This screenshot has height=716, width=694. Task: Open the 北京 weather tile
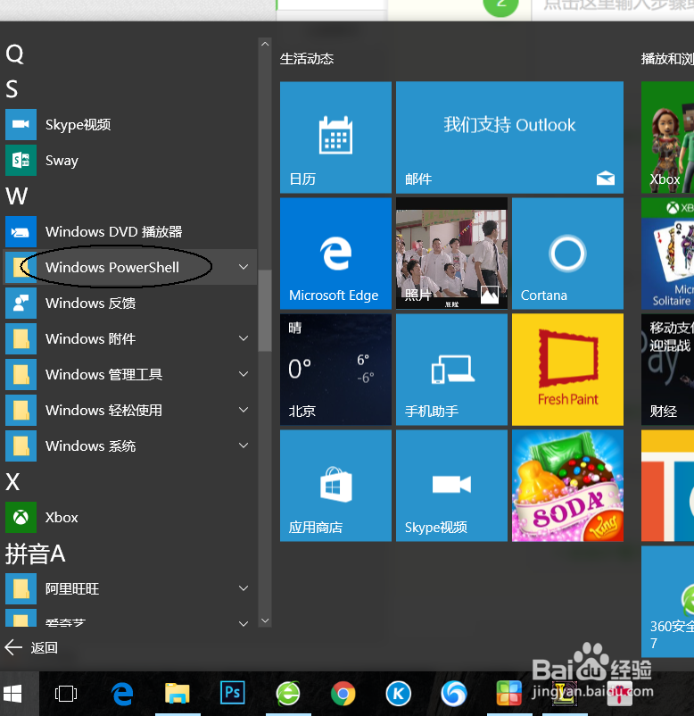[x=335, y=370]
